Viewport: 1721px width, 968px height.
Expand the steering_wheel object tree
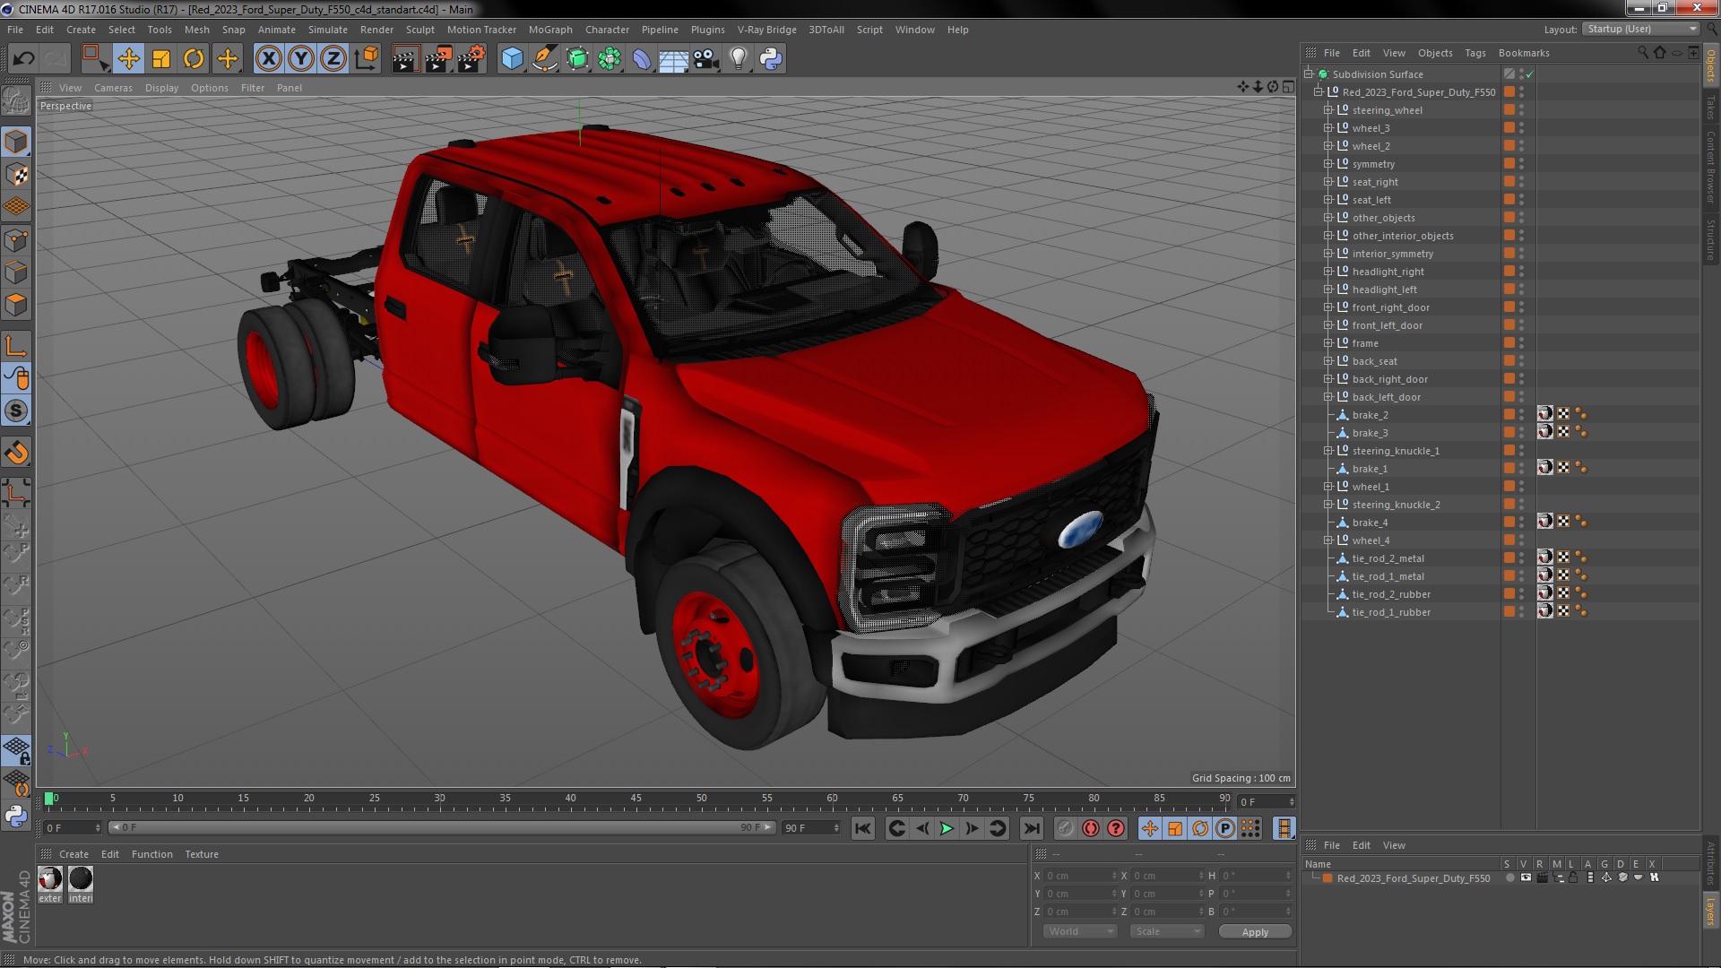[1328, 110]
